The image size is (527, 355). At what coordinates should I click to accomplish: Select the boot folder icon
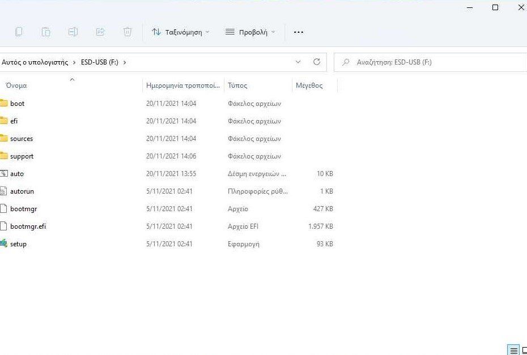click(4, 103)
